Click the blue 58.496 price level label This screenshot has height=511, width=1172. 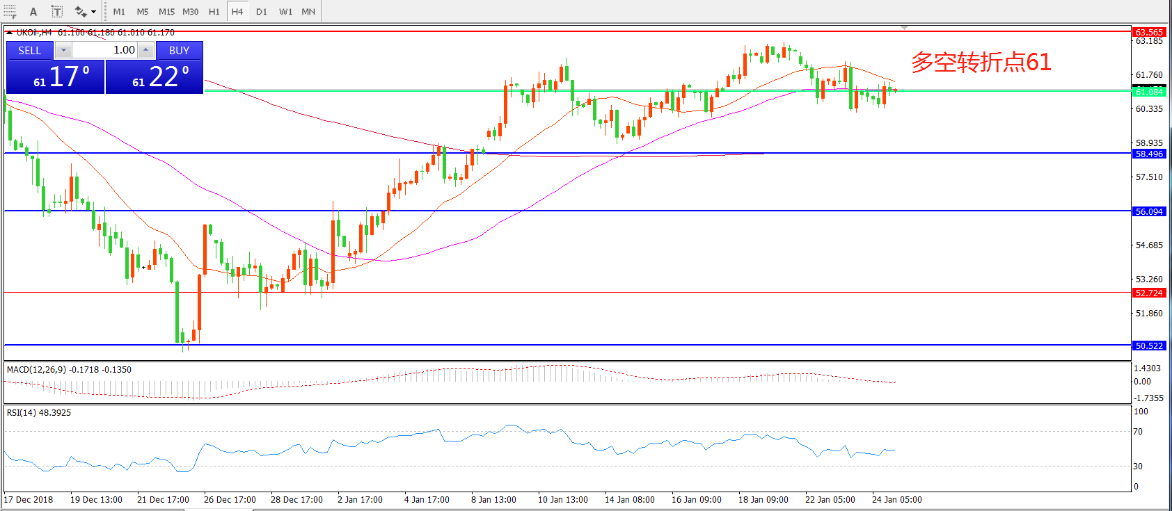pyautogui.click(x=1149, y=154)
